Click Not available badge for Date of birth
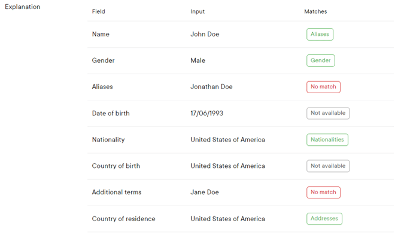 point(328,113)
